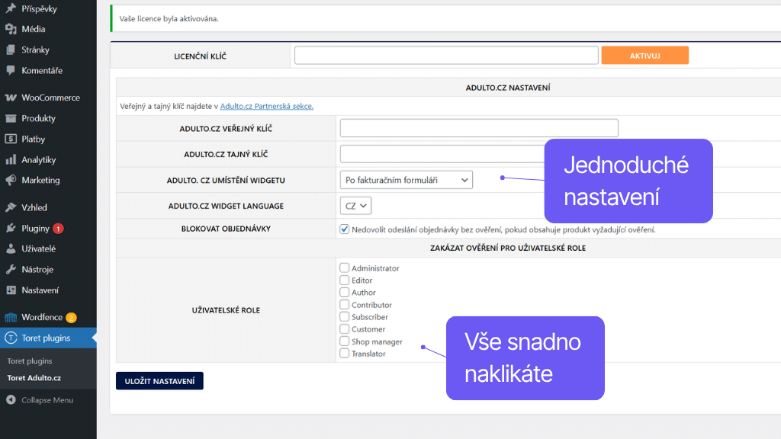The image size is (781, 439).
Task: Click the Komentáře speech bubble icon
Action: [x=9, y=70]
